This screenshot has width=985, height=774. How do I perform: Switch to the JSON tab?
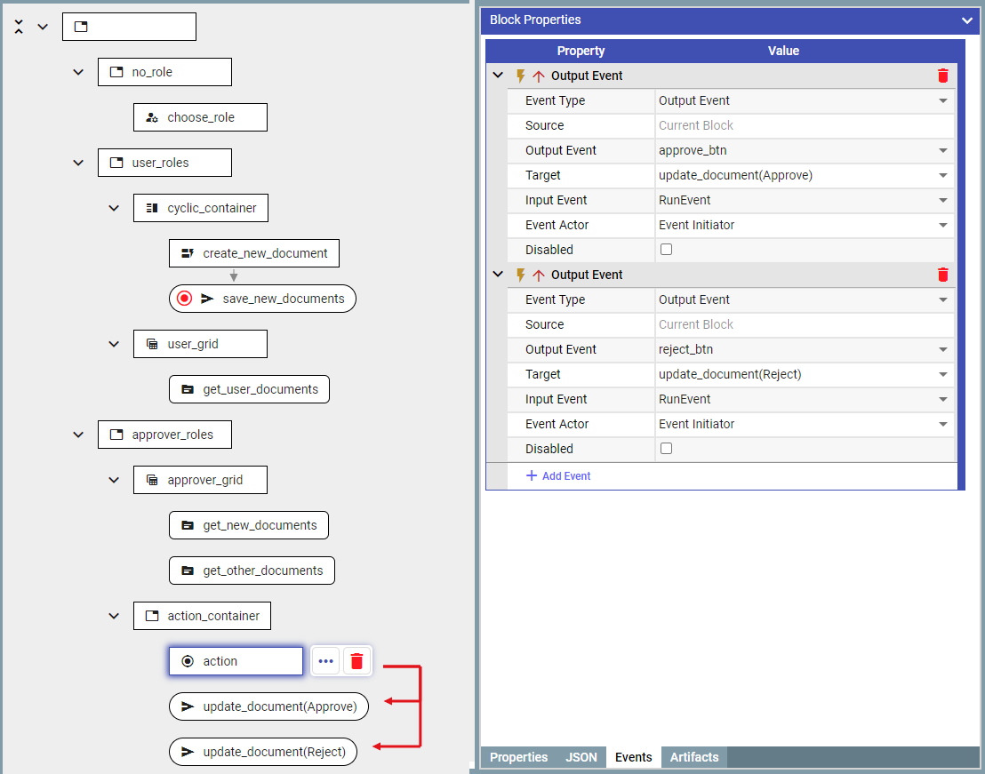581,757
